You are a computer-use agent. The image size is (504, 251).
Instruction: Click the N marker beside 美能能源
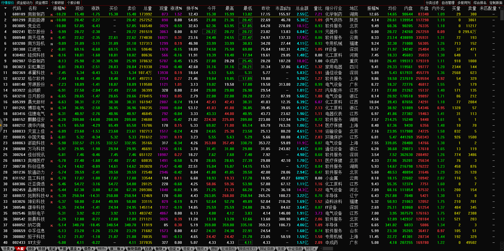click(x=52, y=20)
